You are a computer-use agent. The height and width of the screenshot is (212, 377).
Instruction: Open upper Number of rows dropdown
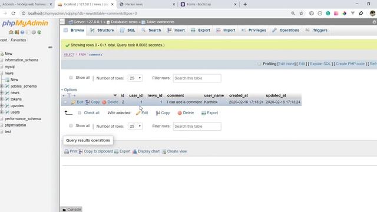(x=135, y=78)
